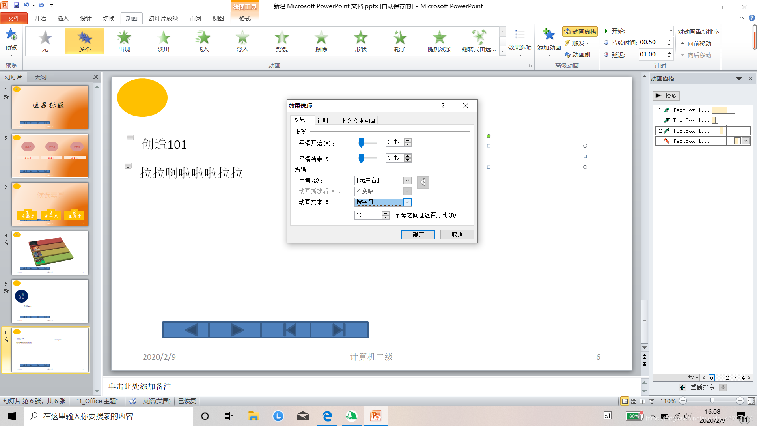Expand the 声音 (Sound) dropdown list
Screen dimensions: 757x426
pos(407,180)
